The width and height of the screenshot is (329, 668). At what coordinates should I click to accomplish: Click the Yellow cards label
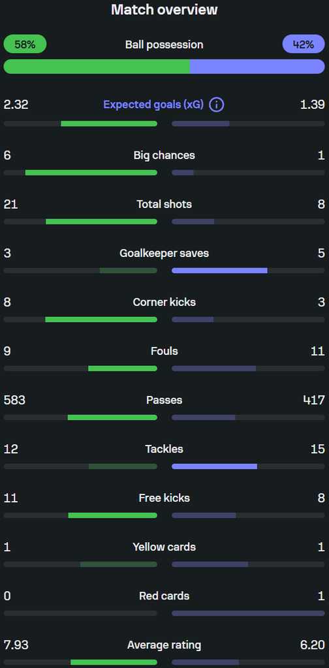pos(164,547)
